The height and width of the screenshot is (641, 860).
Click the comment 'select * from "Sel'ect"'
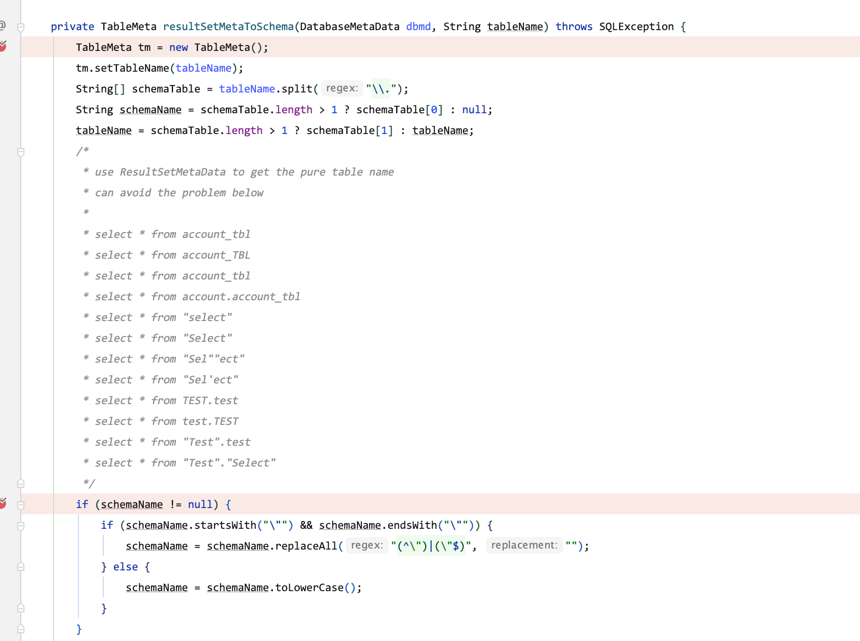166,380
